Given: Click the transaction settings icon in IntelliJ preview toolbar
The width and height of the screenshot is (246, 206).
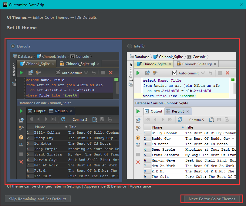Looking at the screenshot, I should tap(147, 73).
